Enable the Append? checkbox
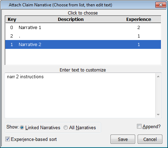Viewport: 168px width, 148px height. coord(139,126)
